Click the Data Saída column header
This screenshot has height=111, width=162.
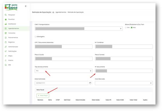[96, 100]
